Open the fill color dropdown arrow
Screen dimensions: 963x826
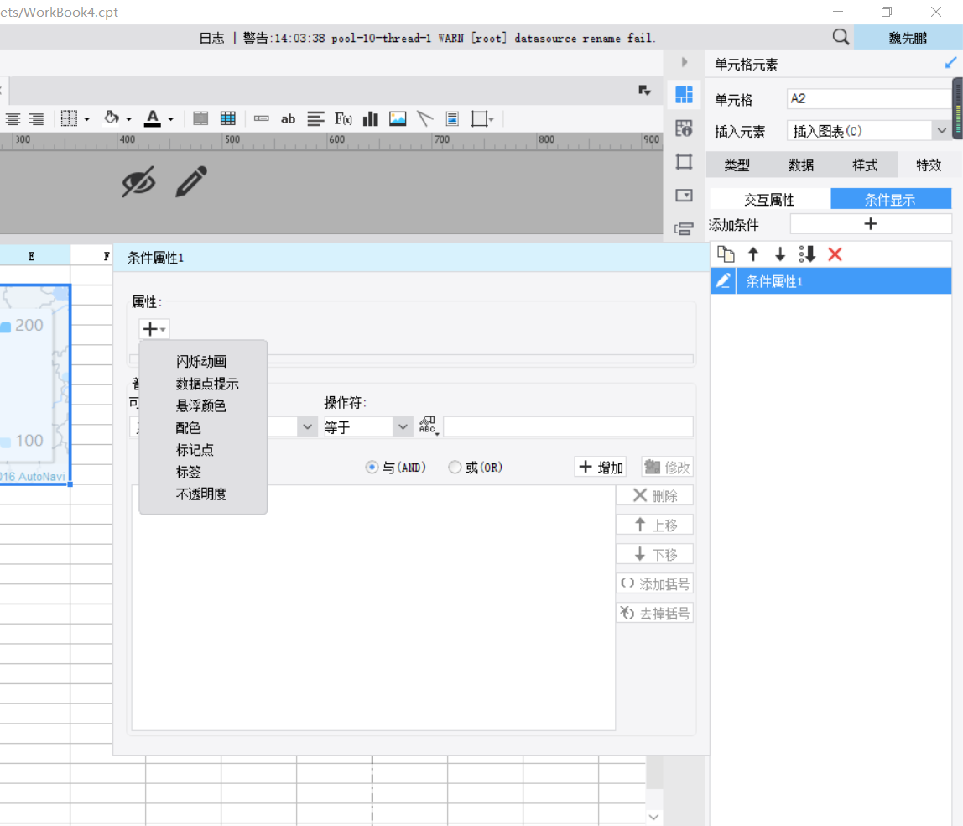point(128,119)
